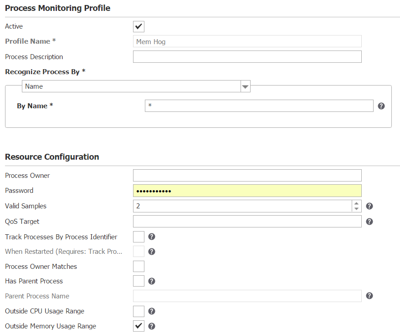This screenshot has height=333, width=400.
Task: Disable Outside Memory Usage Range
Action: tap(138, 326)
